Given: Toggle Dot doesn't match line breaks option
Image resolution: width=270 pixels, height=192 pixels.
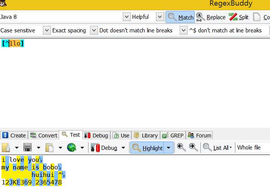Looking at the screenshot, I should click(136, 30).
